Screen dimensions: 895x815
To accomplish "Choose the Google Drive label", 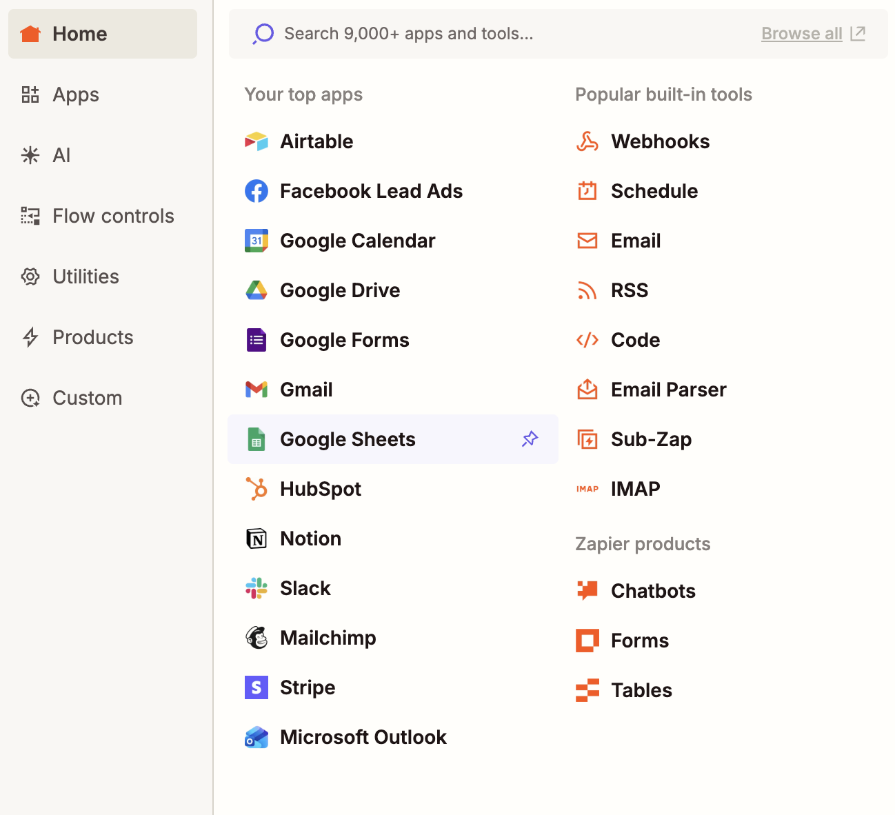I will click(340, 290).
